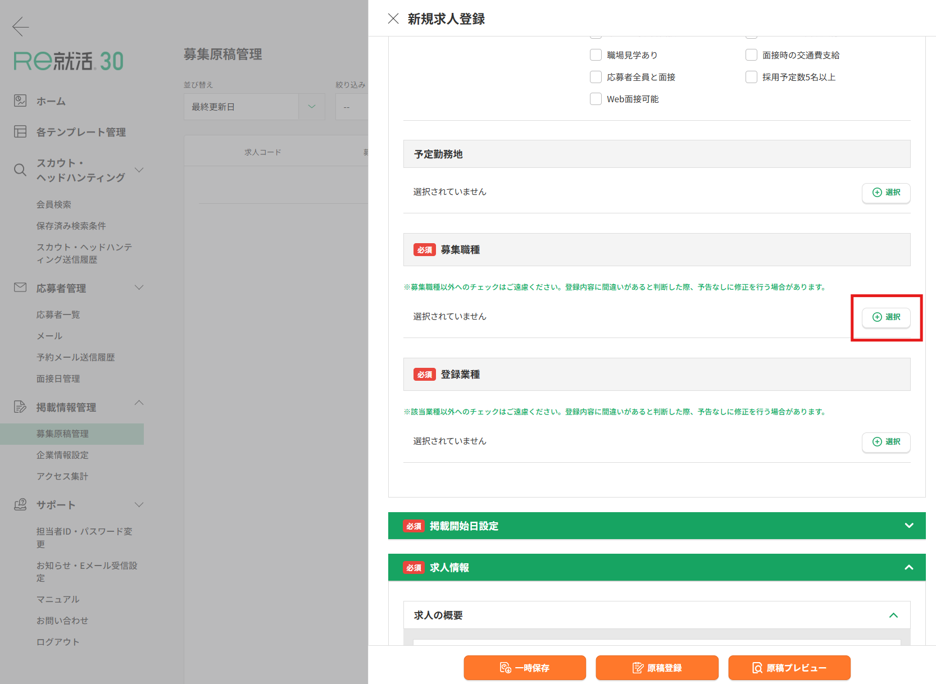Viewport: 936px width, 684px height.
Task: Click the 原稿登録 button
Action: tap(657, 668)
